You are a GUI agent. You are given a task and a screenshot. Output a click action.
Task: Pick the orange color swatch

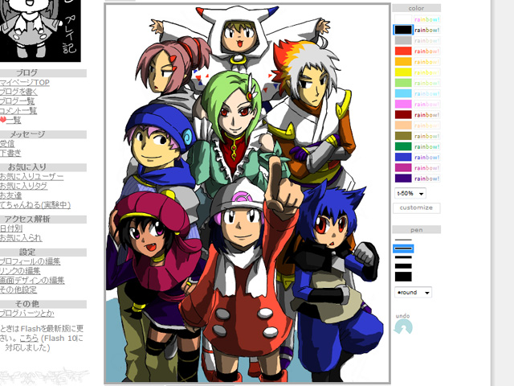tap(403, 62)
